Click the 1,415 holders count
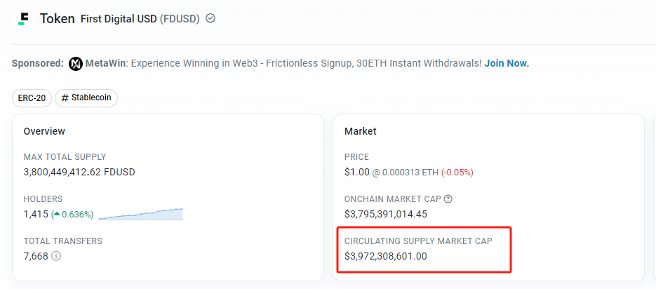The height and width of the screenshot is (289, 656). 36,214
